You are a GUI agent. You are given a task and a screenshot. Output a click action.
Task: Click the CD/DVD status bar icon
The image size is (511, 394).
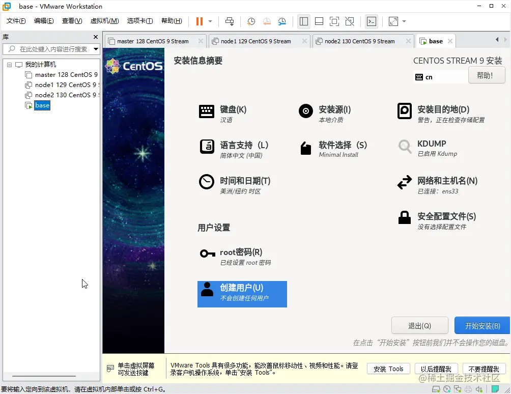point(447,389)
